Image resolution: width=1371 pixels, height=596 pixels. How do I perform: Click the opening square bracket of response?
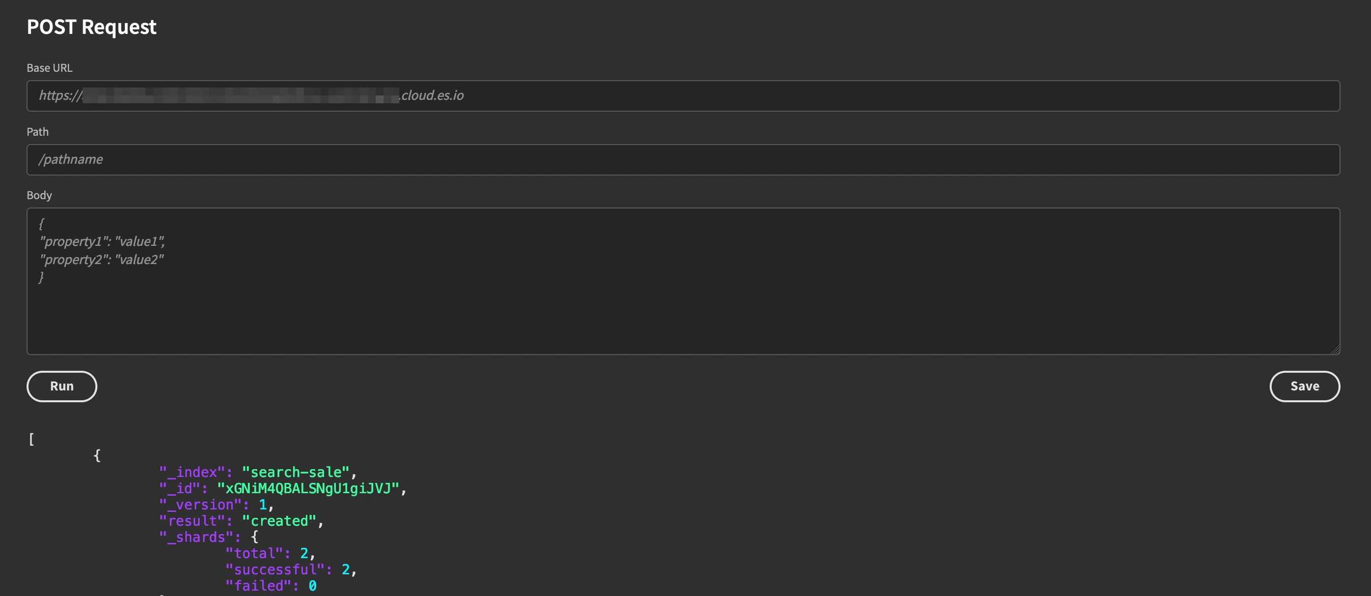click(31, 440)
